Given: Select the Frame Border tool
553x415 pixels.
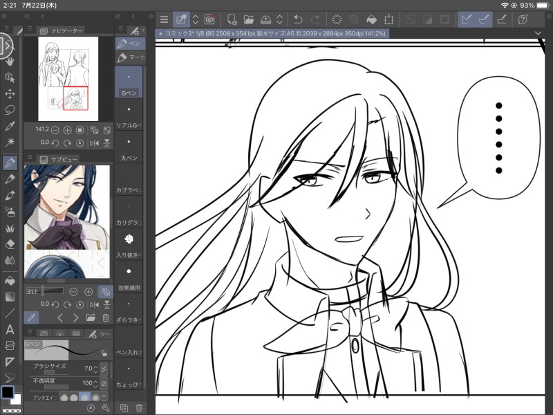Looking at the screenshot, I should 10,346.
